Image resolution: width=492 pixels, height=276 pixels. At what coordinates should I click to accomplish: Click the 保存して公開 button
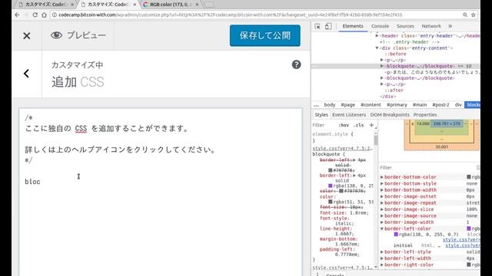(264, 36)
